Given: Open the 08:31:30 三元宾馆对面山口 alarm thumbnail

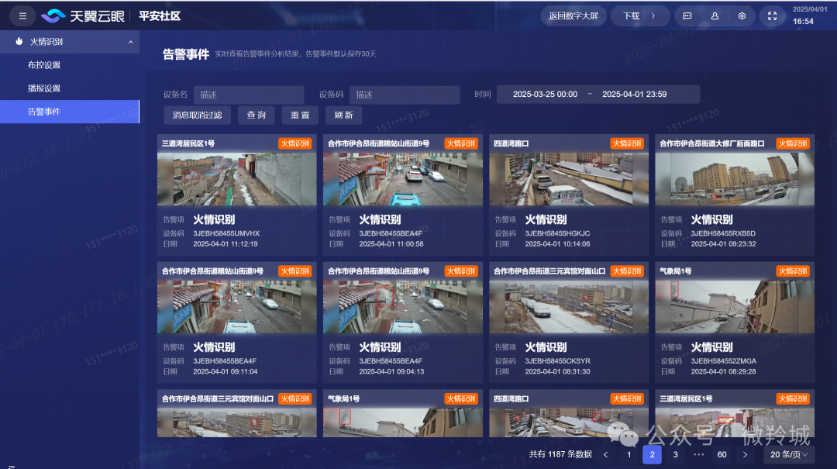Looking at the screenshot, I should pyautogui.click(x=569, y=307).
